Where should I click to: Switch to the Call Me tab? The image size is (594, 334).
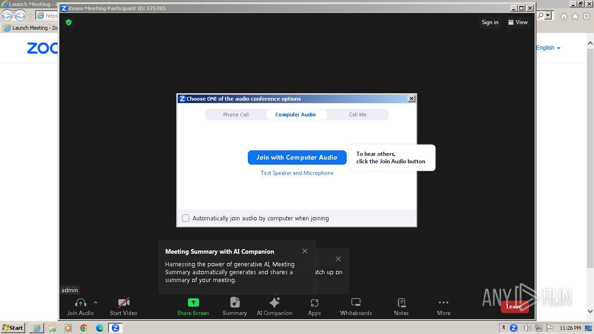(x=358, y=115)
